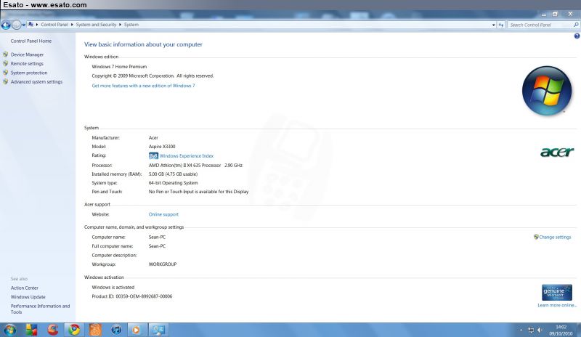Open the Learn more online link
The height and width of the screenshot is (337, 581).
click(x=557, y=306)
